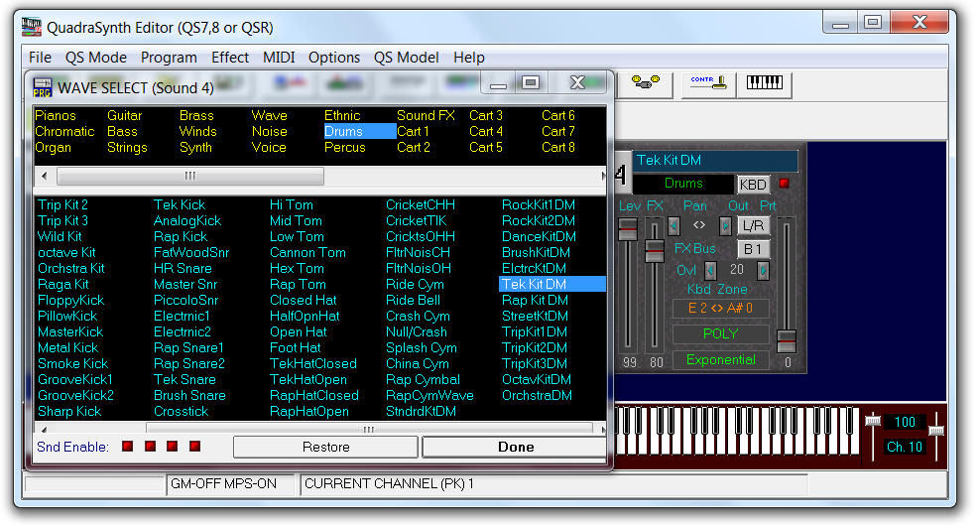Click the L/R output selector
979x525 pixels.
click(753, 225)
